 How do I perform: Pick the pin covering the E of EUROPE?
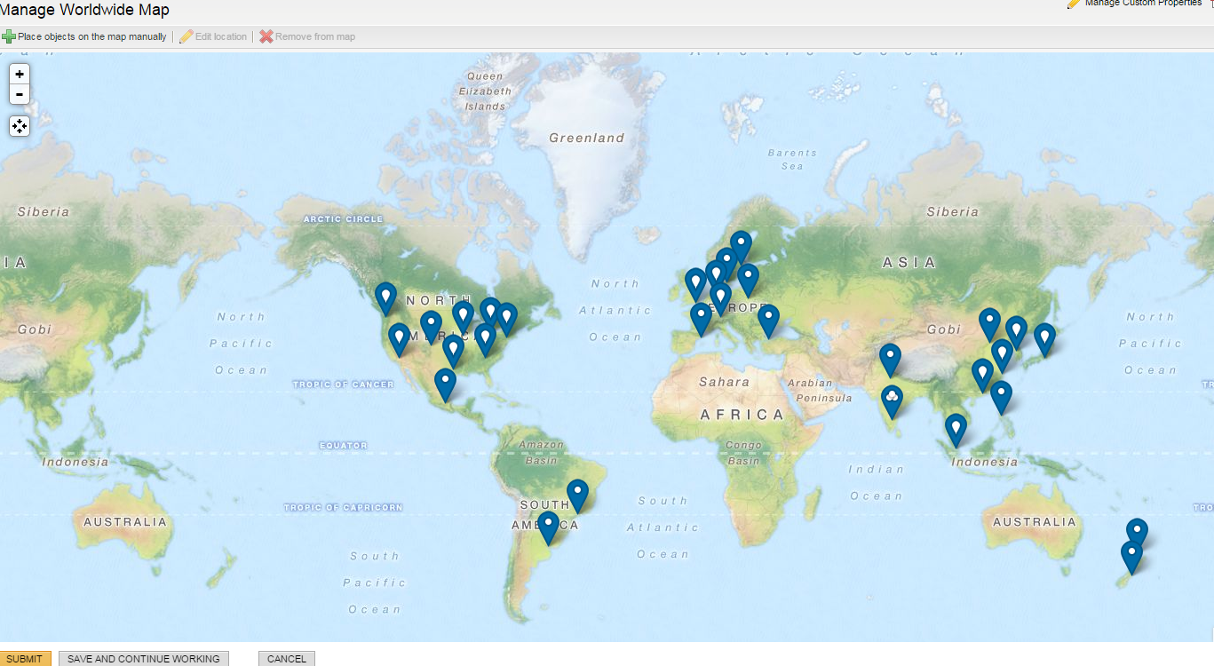[721, 299]
